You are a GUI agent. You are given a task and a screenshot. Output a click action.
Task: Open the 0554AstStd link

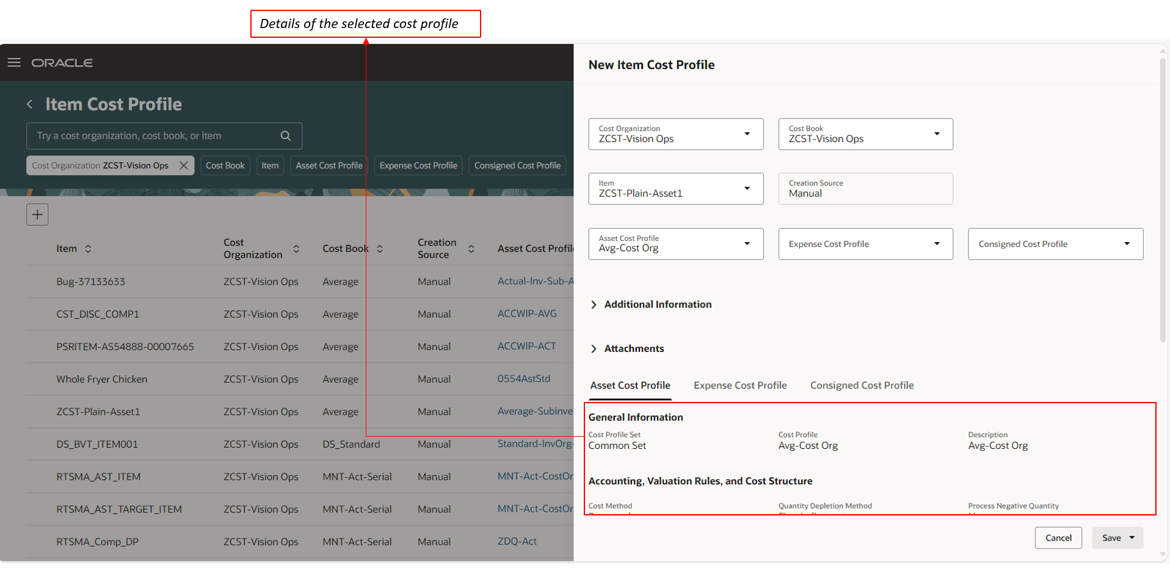pos(524,379)
